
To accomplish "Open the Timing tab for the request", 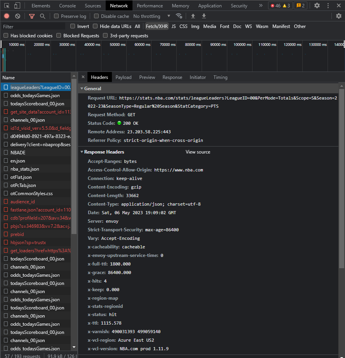I will pos(220,77).
